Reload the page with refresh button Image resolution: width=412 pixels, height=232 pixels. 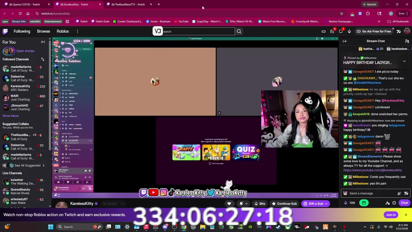(20, 14)
